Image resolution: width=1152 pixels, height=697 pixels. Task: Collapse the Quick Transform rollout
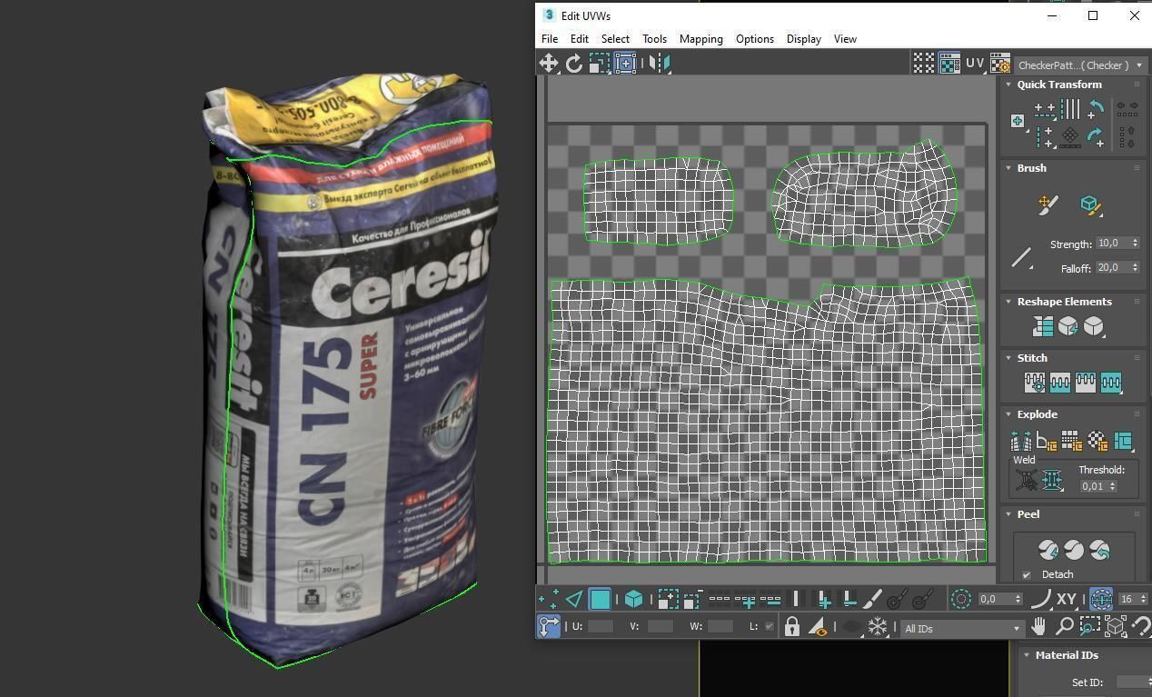click(x=1008, y=85)
